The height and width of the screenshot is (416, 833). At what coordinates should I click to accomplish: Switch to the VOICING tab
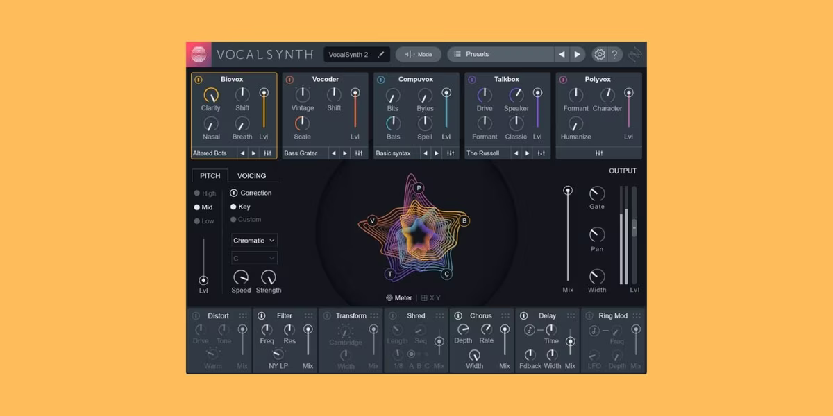coord(252,175)
